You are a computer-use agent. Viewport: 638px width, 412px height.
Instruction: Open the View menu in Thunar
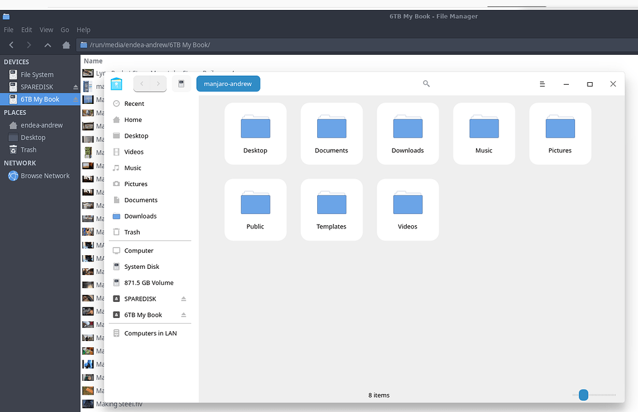pyautogui.click(x=46, y=29)
